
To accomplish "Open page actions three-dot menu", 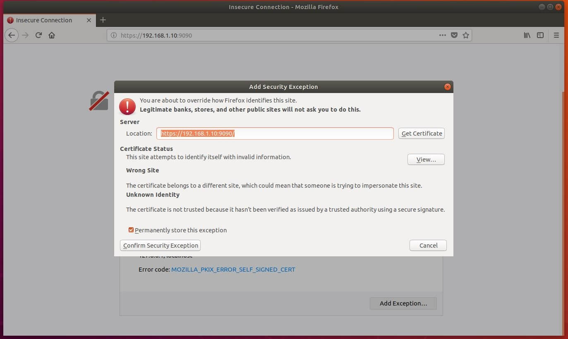I will (x=442, y=35).
